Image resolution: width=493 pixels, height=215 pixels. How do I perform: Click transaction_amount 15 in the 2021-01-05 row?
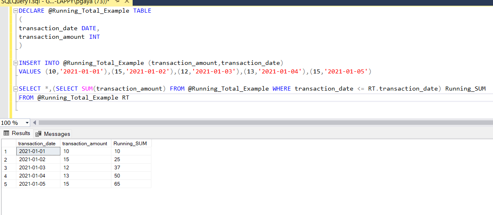click(86, 184)
